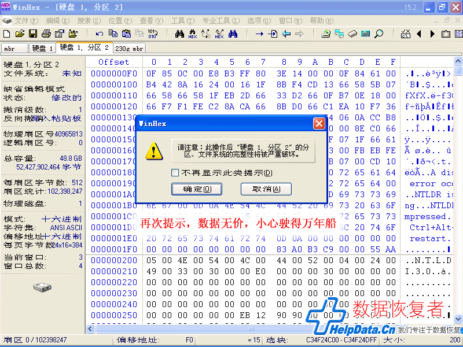Switch to the 230g mbr tab

coord(129,49)
